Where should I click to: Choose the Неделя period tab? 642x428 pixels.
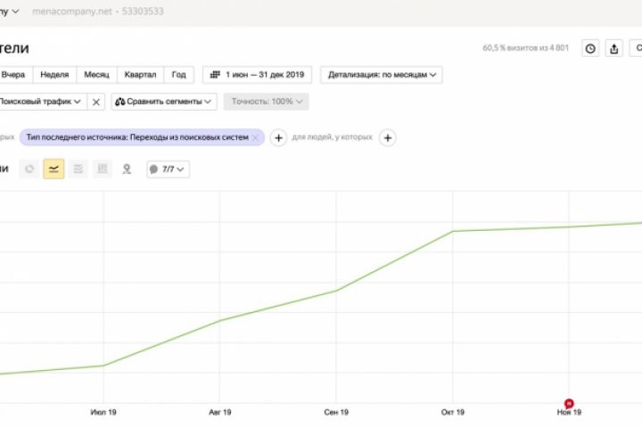55,75
